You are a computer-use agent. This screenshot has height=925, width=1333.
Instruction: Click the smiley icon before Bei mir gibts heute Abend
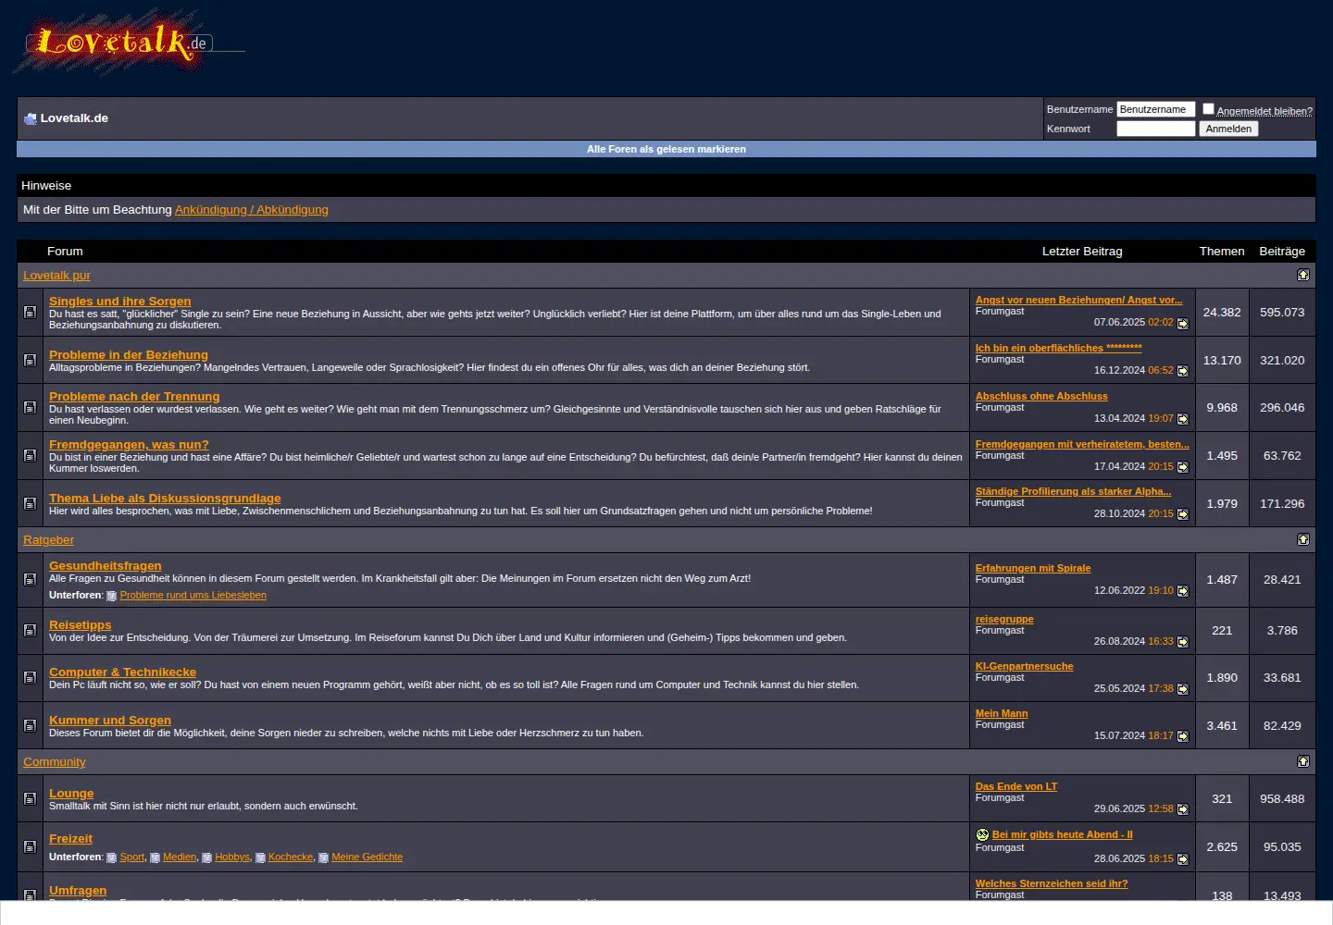point(982,834)
